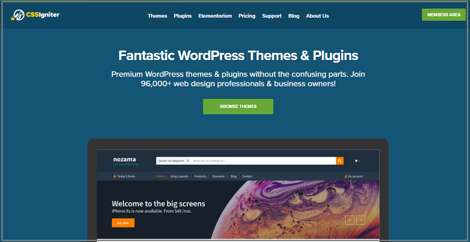Expand the Elements dropdown
The image size is (470, 242).
coord(219,176)
